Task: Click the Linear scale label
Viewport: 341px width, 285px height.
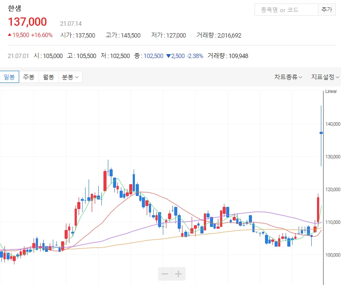Action: click(331, 91)
